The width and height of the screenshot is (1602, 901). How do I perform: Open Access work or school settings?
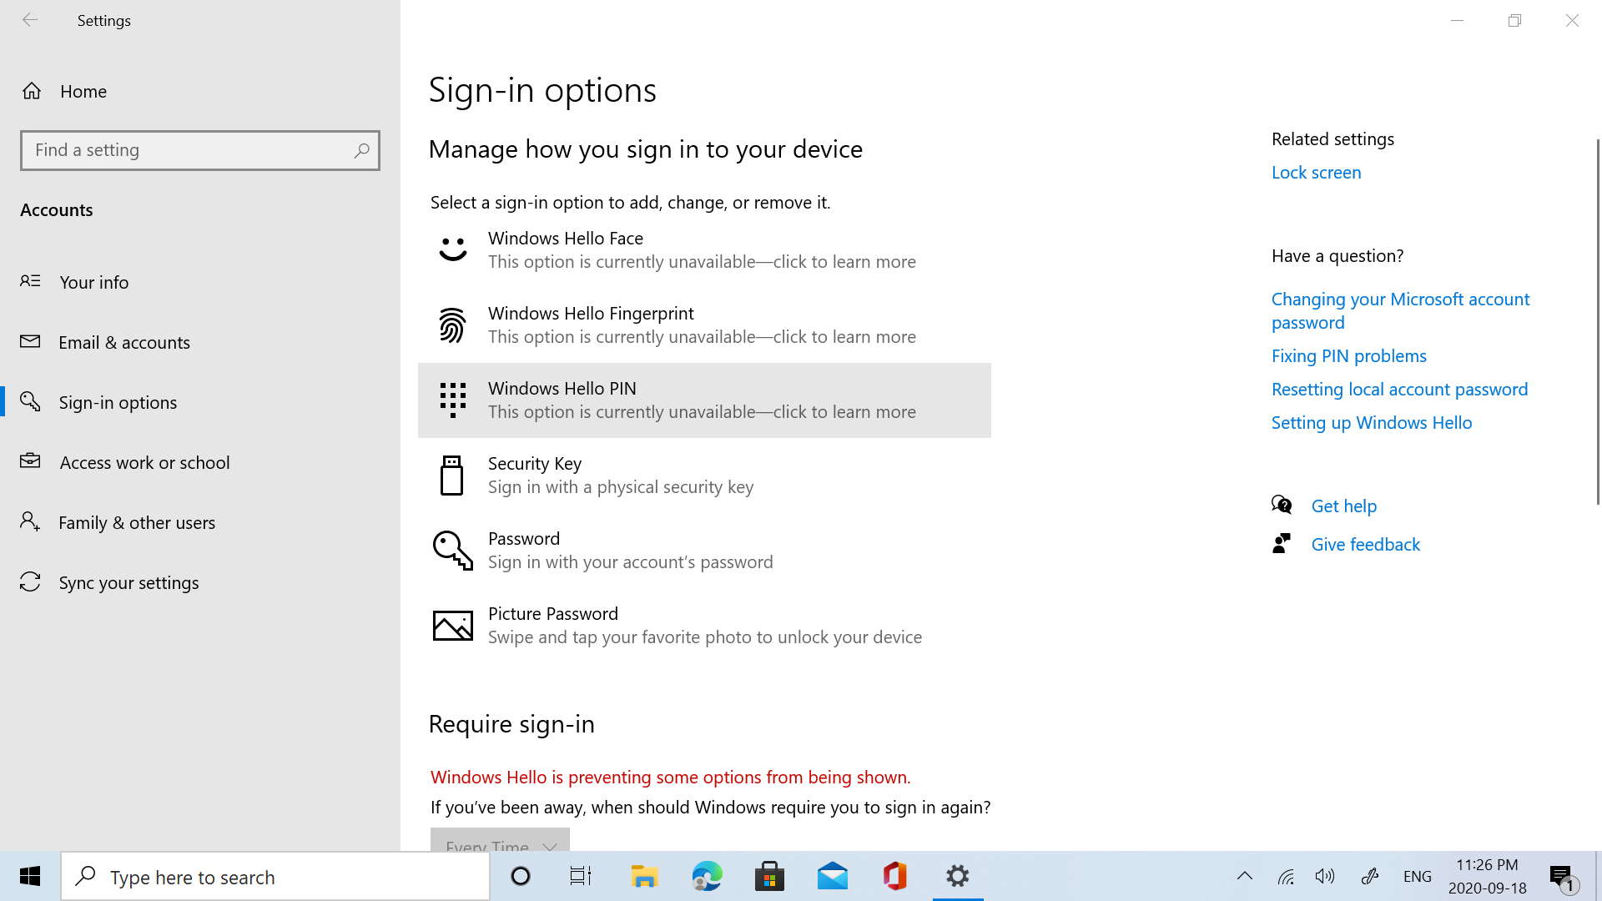click(144, 461)
